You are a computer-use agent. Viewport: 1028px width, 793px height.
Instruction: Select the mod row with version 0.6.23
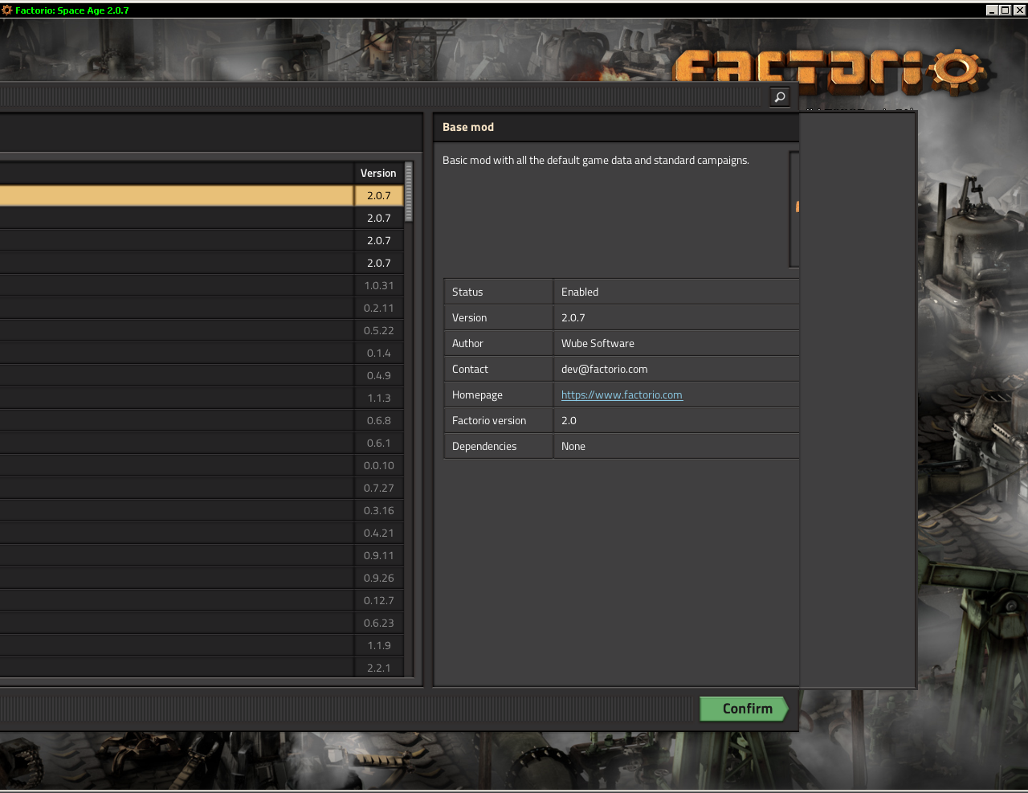point(202,623)
